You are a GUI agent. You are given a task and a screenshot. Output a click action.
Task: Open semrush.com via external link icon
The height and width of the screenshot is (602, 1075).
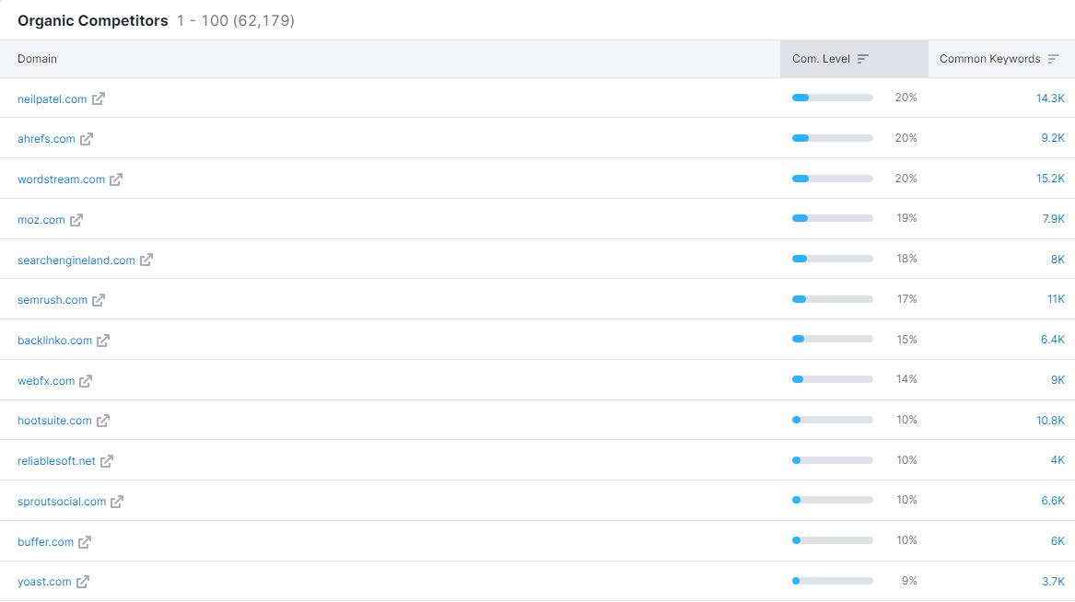click(x=99, y=300)
